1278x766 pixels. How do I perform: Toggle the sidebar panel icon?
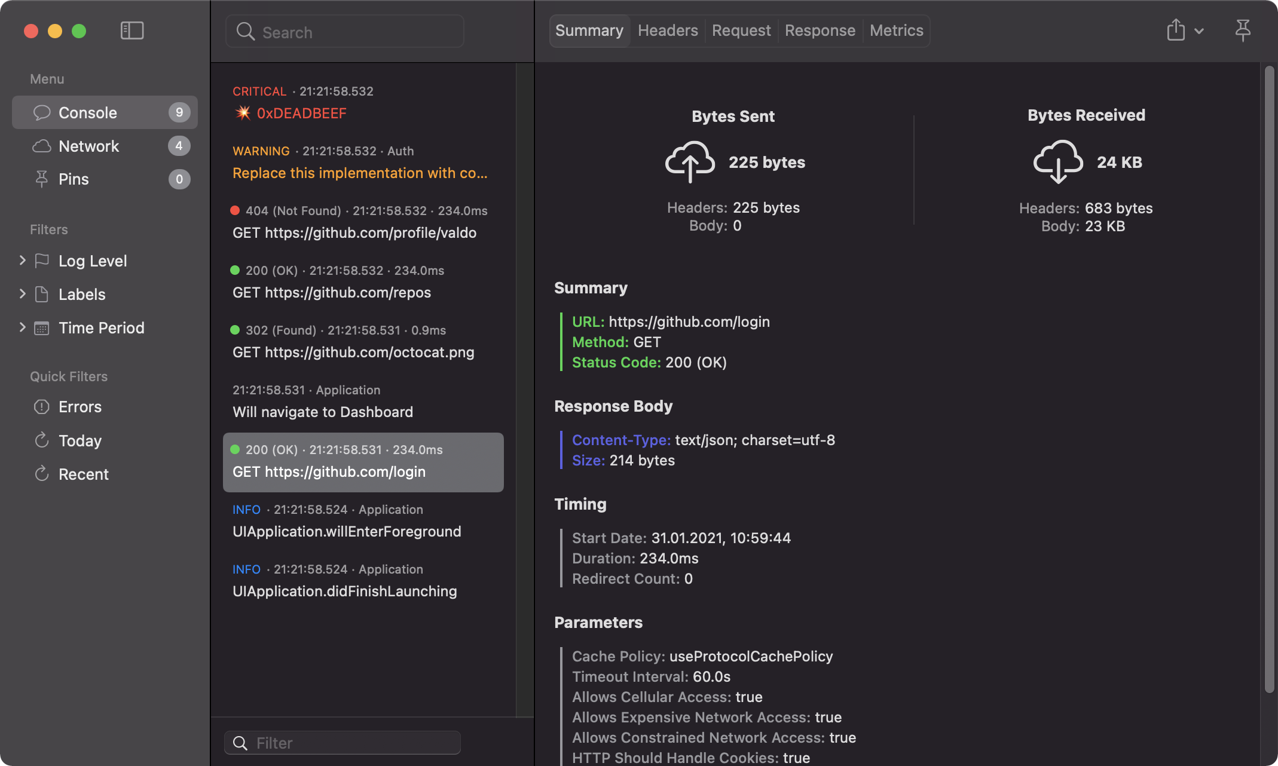pos(132,30)
